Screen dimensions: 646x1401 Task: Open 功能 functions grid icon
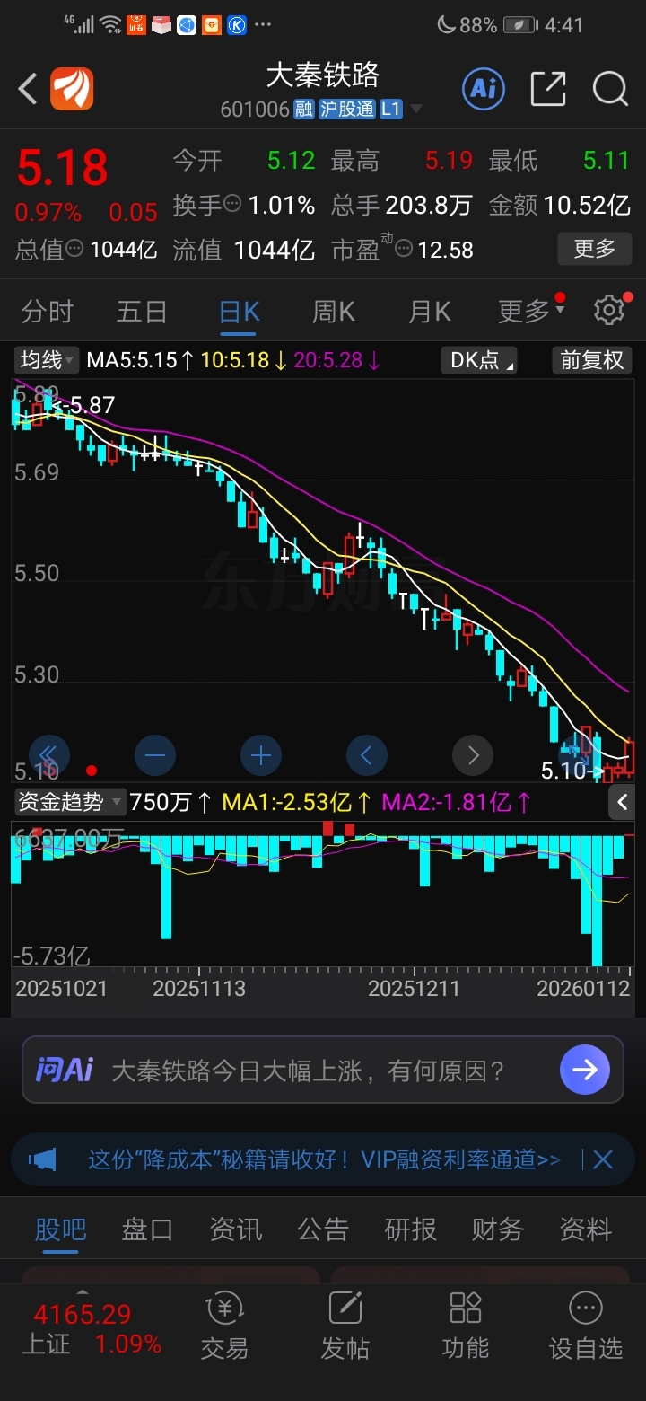tap(465, 1326)
